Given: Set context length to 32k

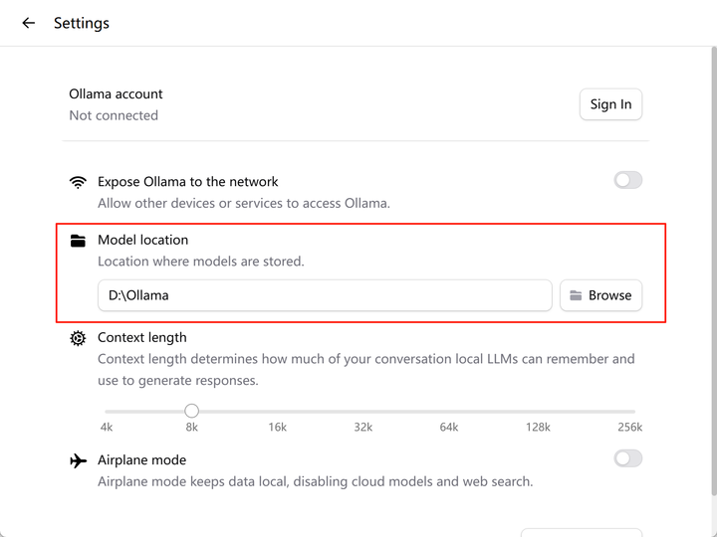Looking at the screenshot, I should pyautogui.click(x=362, y=411).
